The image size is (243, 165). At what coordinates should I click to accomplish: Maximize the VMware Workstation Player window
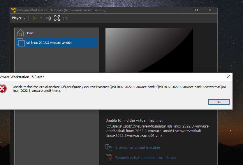196,10
